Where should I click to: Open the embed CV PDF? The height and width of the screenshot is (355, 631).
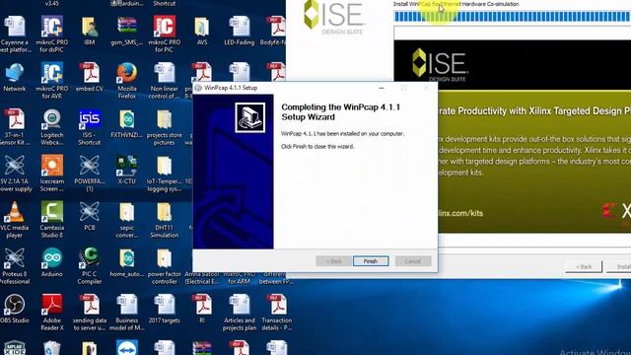[x=90, y=77]
